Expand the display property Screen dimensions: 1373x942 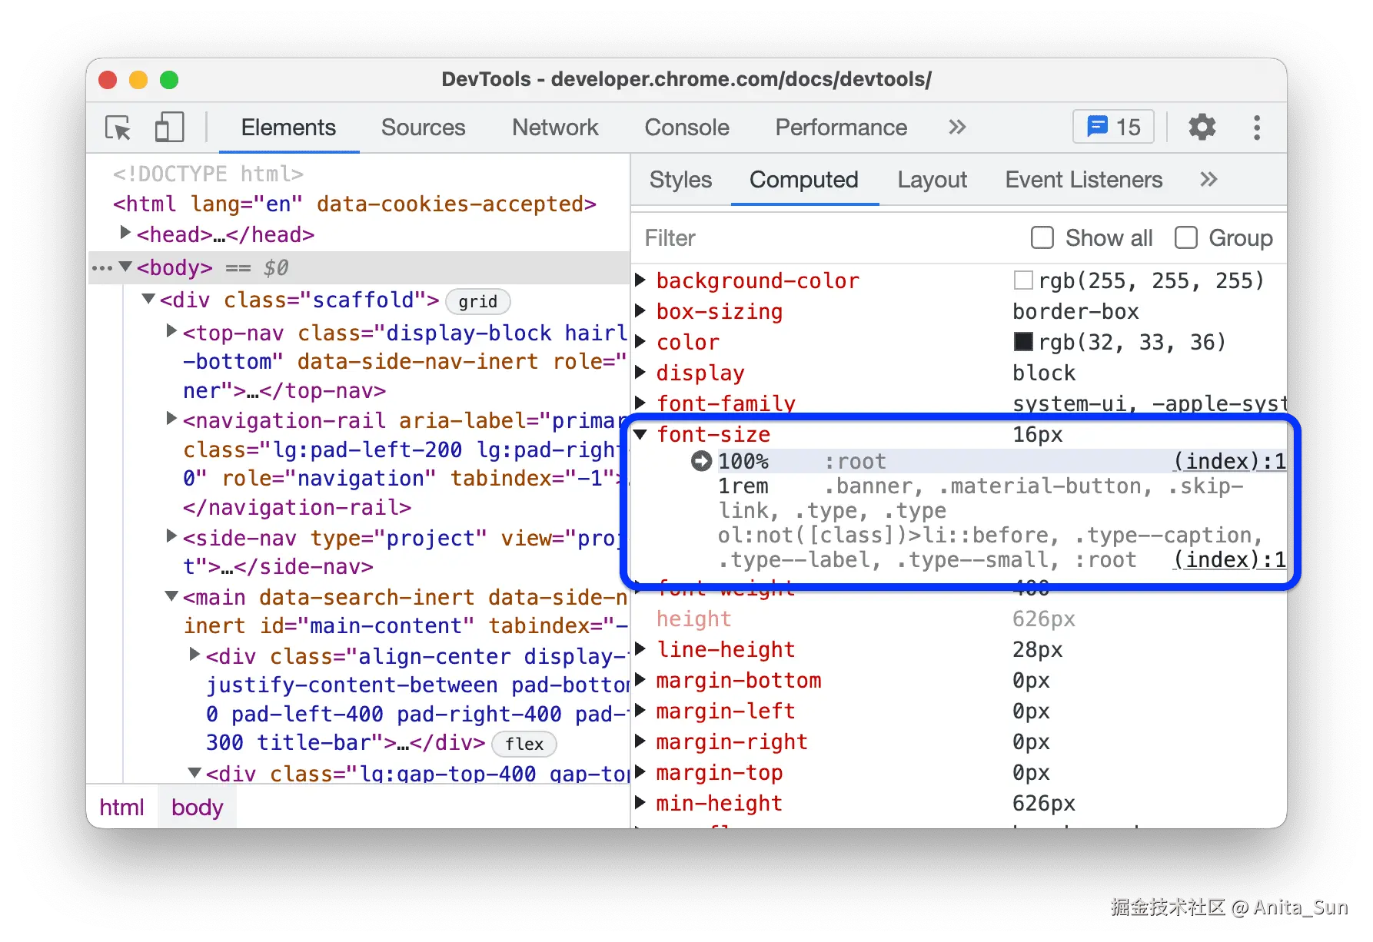(640, 372)
